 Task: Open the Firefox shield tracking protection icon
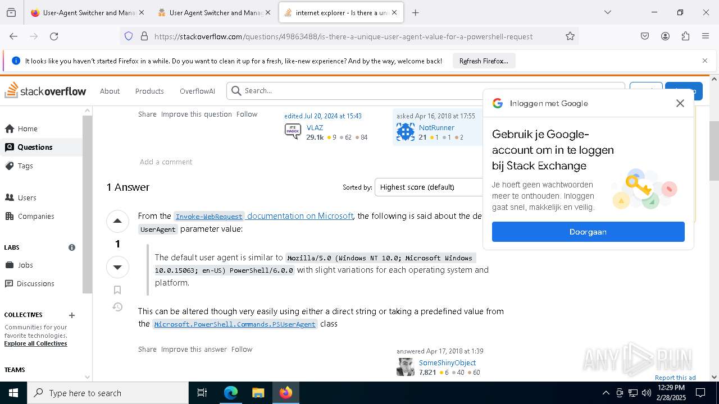tap(129, 36)
